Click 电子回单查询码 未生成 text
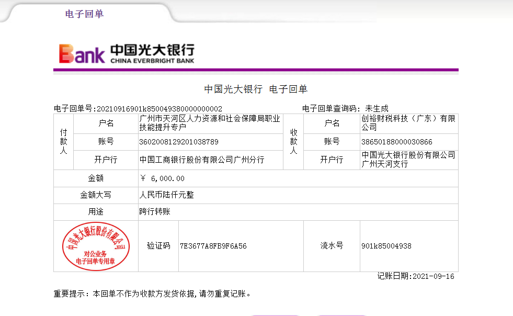 (x=345, y=108)
